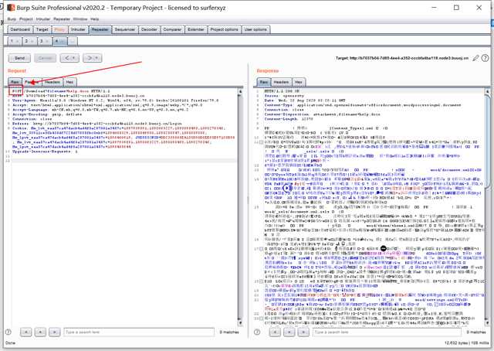This screenshot has width=494, height=351.
Task: Switch to the Target tab
Action: 42,29
